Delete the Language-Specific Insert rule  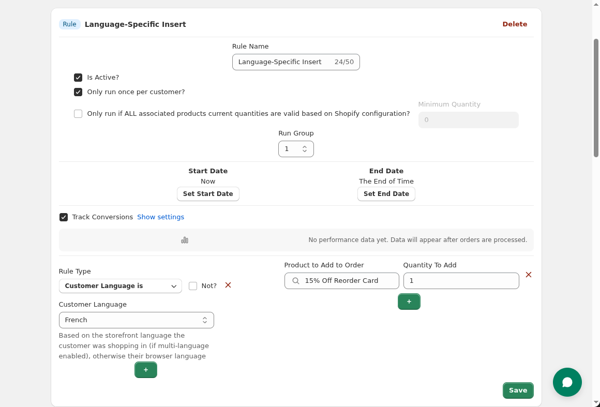tap(515, 24)
